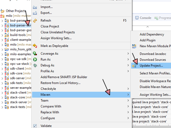
Task: Click the server-example project icon
Action: [7, 88]
